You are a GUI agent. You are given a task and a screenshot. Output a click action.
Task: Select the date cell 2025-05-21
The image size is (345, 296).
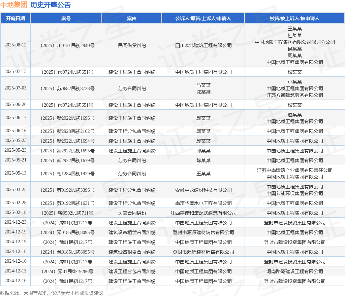pos(15,160)
